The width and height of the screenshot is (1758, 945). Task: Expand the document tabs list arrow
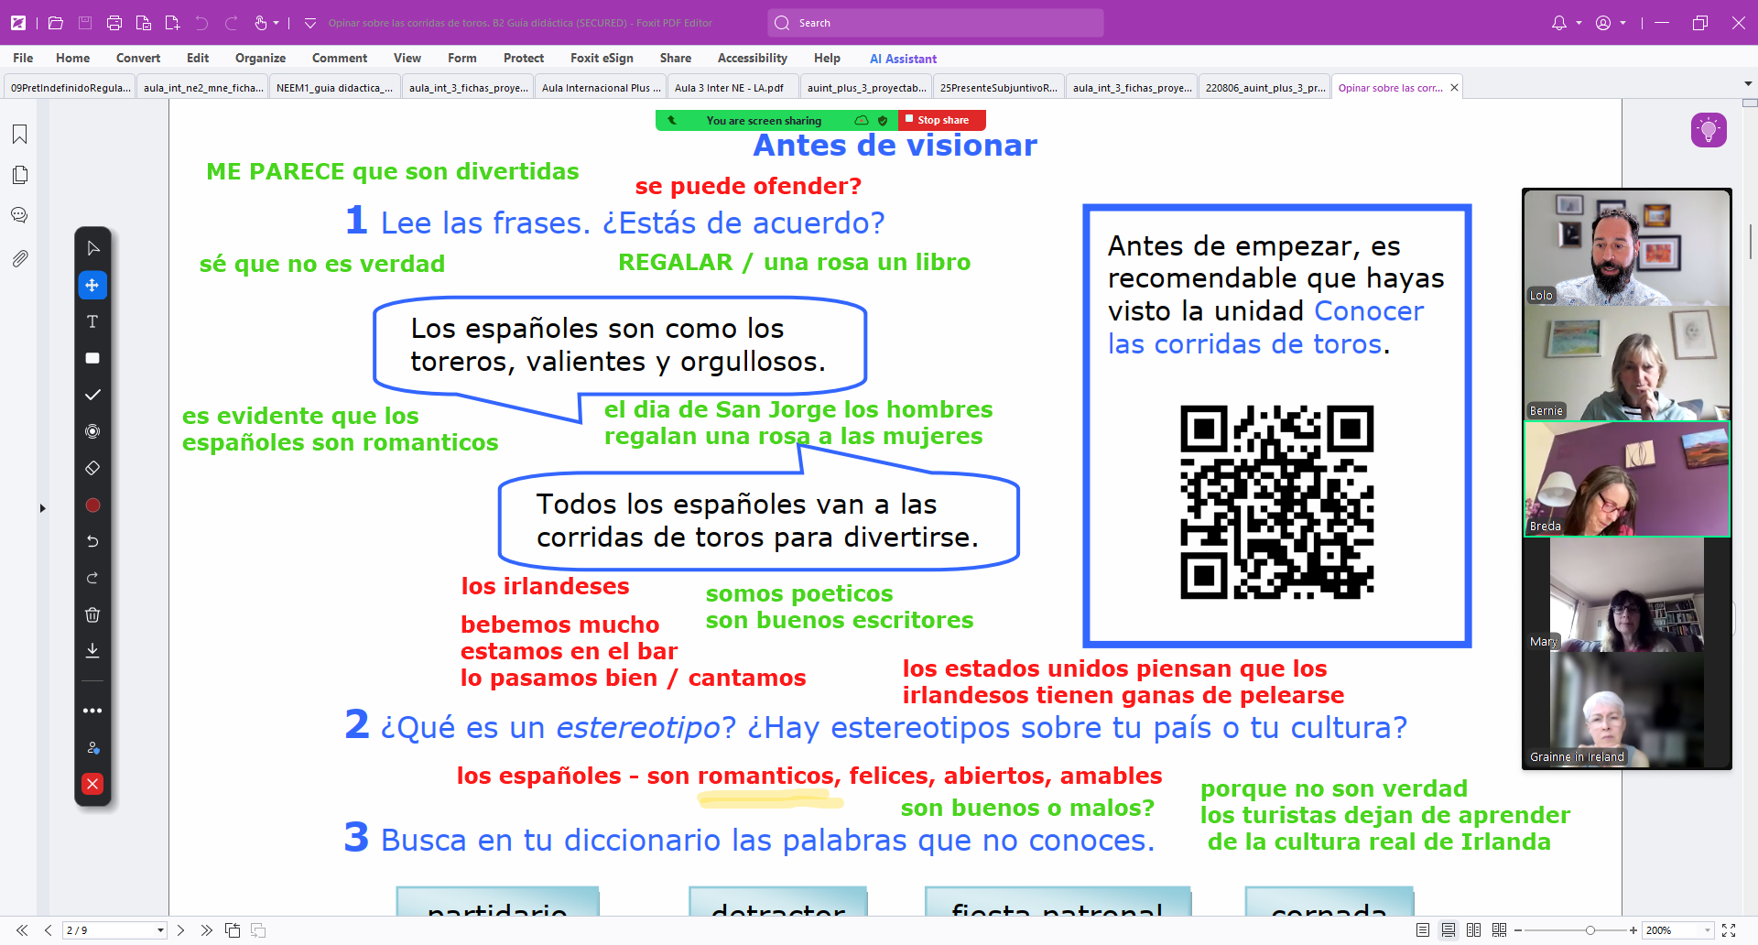point(1747,83)
